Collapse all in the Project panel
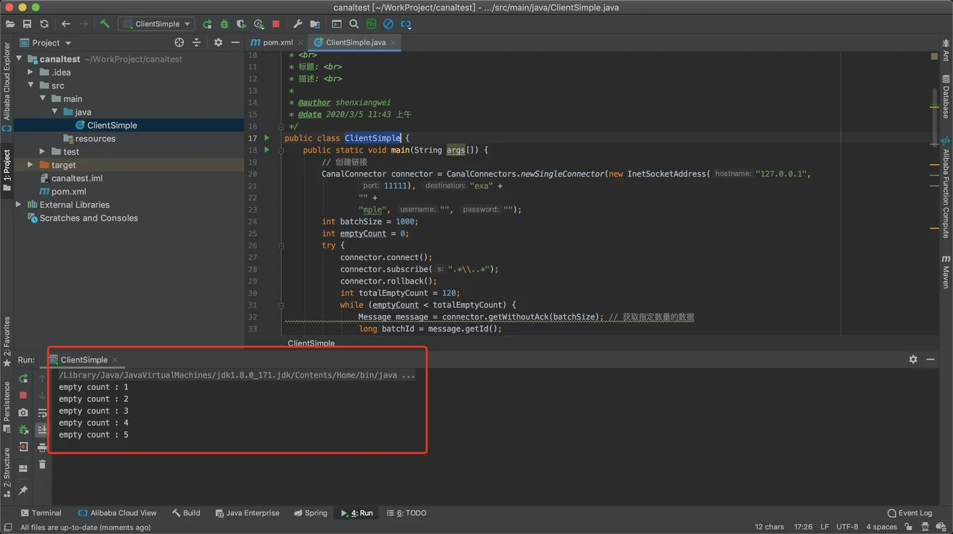The height and width of the screenshot is (534, 953). click(x=197, y=42)
